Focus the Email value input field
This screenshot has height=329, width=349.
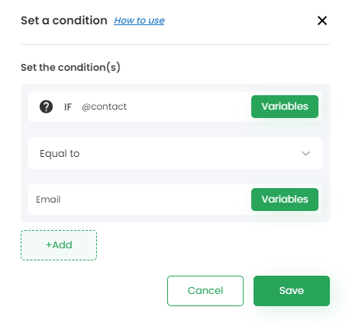point(140,200)
